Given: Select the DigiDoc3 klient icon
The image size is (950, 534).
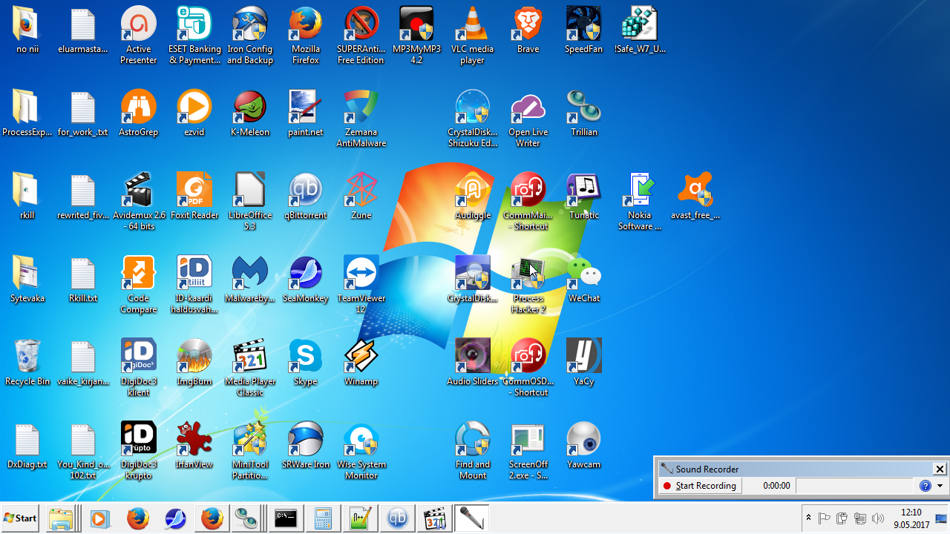Looking at the screenshot, I should pyautogui.click(x=138, y=368).
